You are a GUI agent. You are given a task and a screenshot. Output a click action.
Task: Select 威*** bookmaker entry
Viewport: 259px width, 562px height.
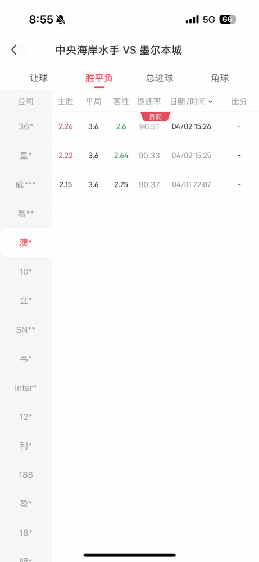pos(26,184)
